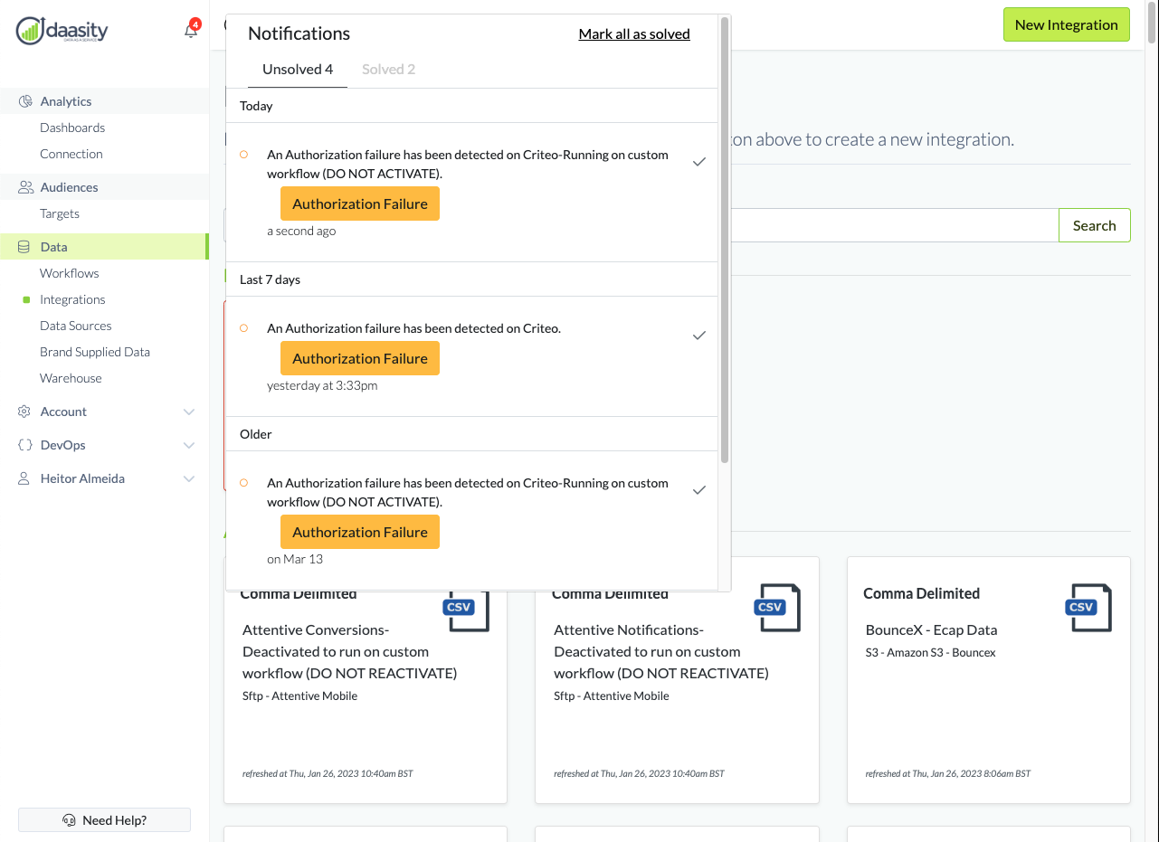The height and width of the screenshot is (842, 1159).
Task: Mark the Mar 13 notification as solved
Action: pos(698,490)
